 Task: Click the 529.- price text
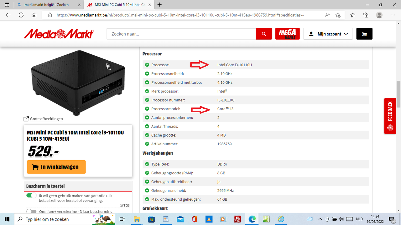(43, 151)
